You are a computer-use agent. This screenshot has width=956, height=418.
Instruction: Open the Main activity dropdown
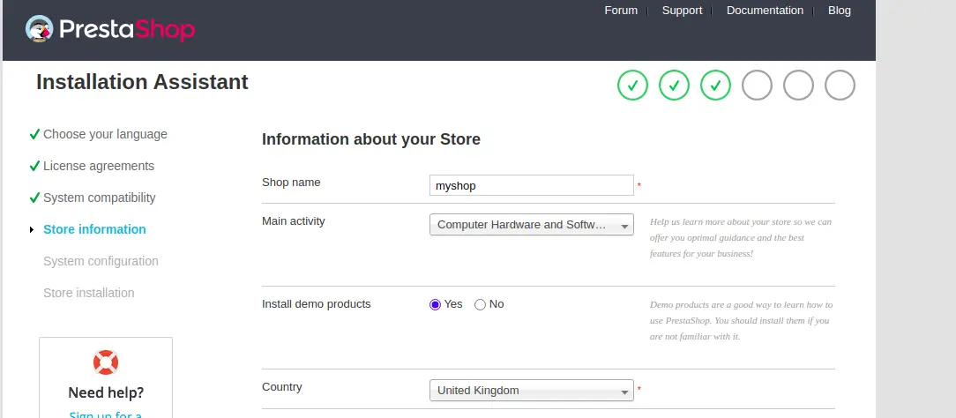point(532,224)
